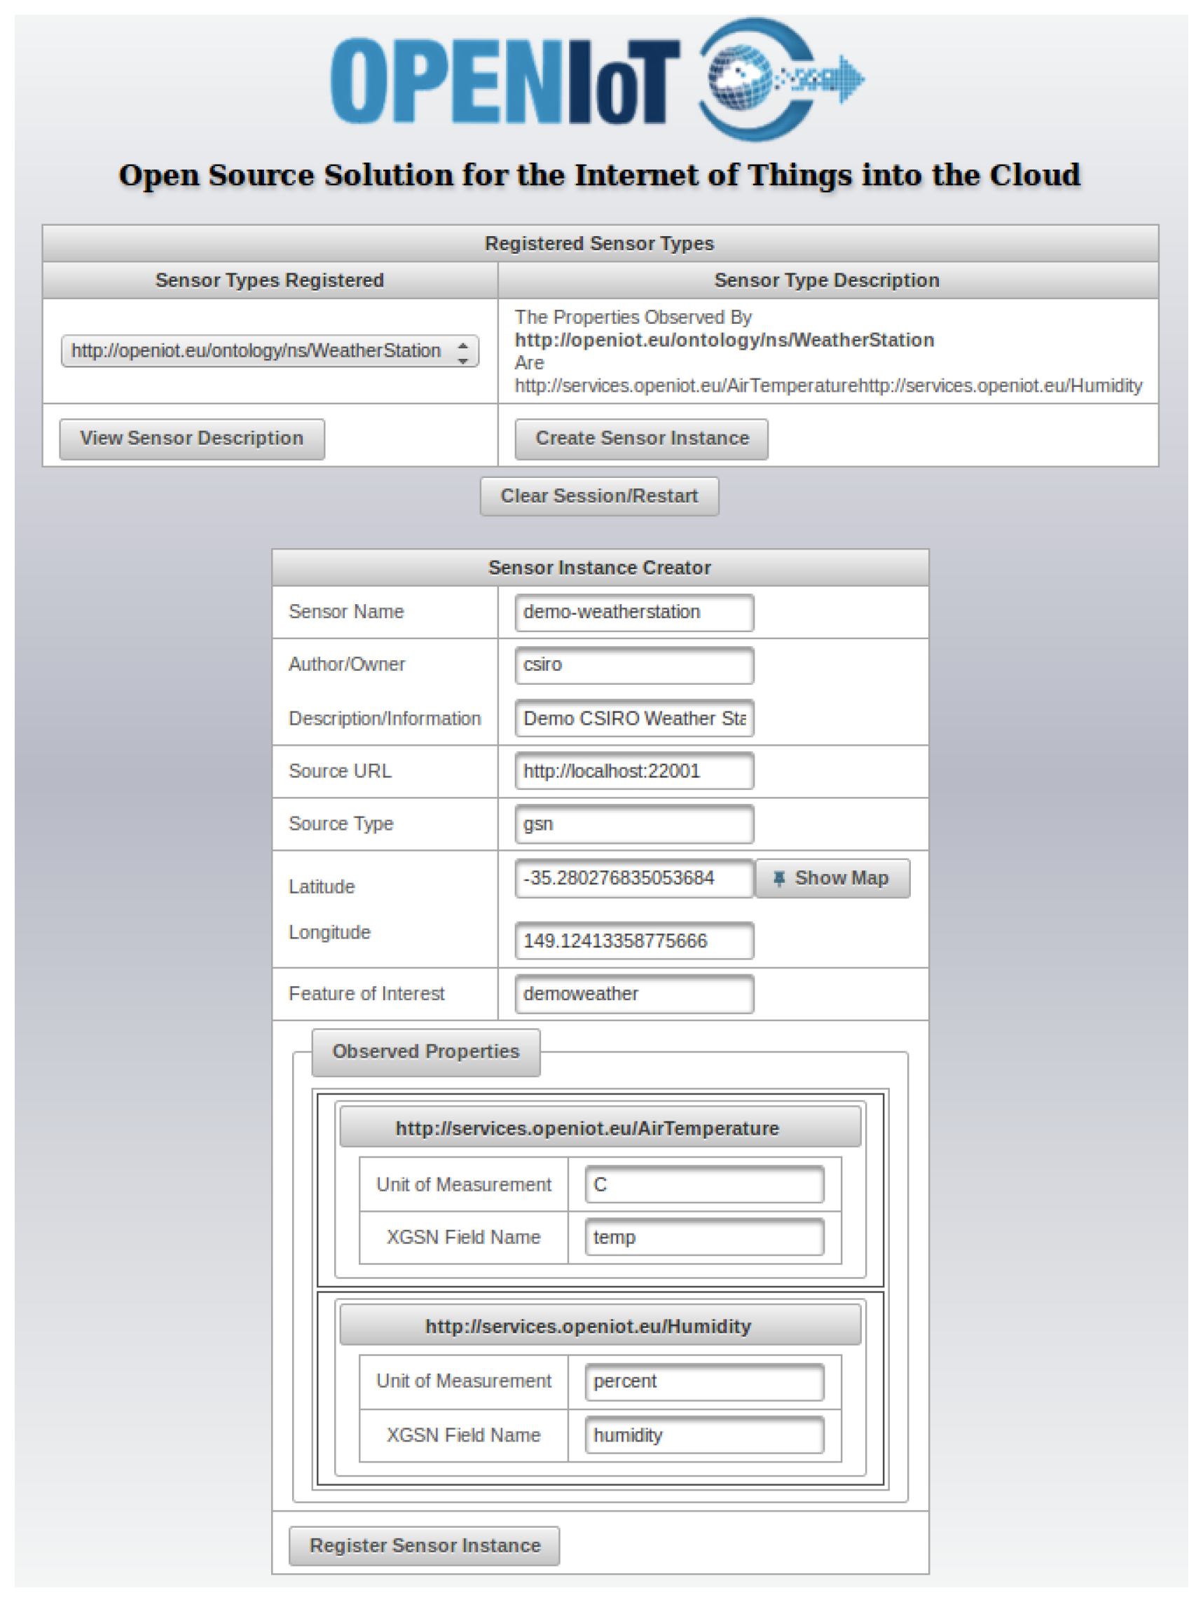Click Humidity Unit of Measurement field percent
This screenshot has width=1203, height=1600.
704,1381
